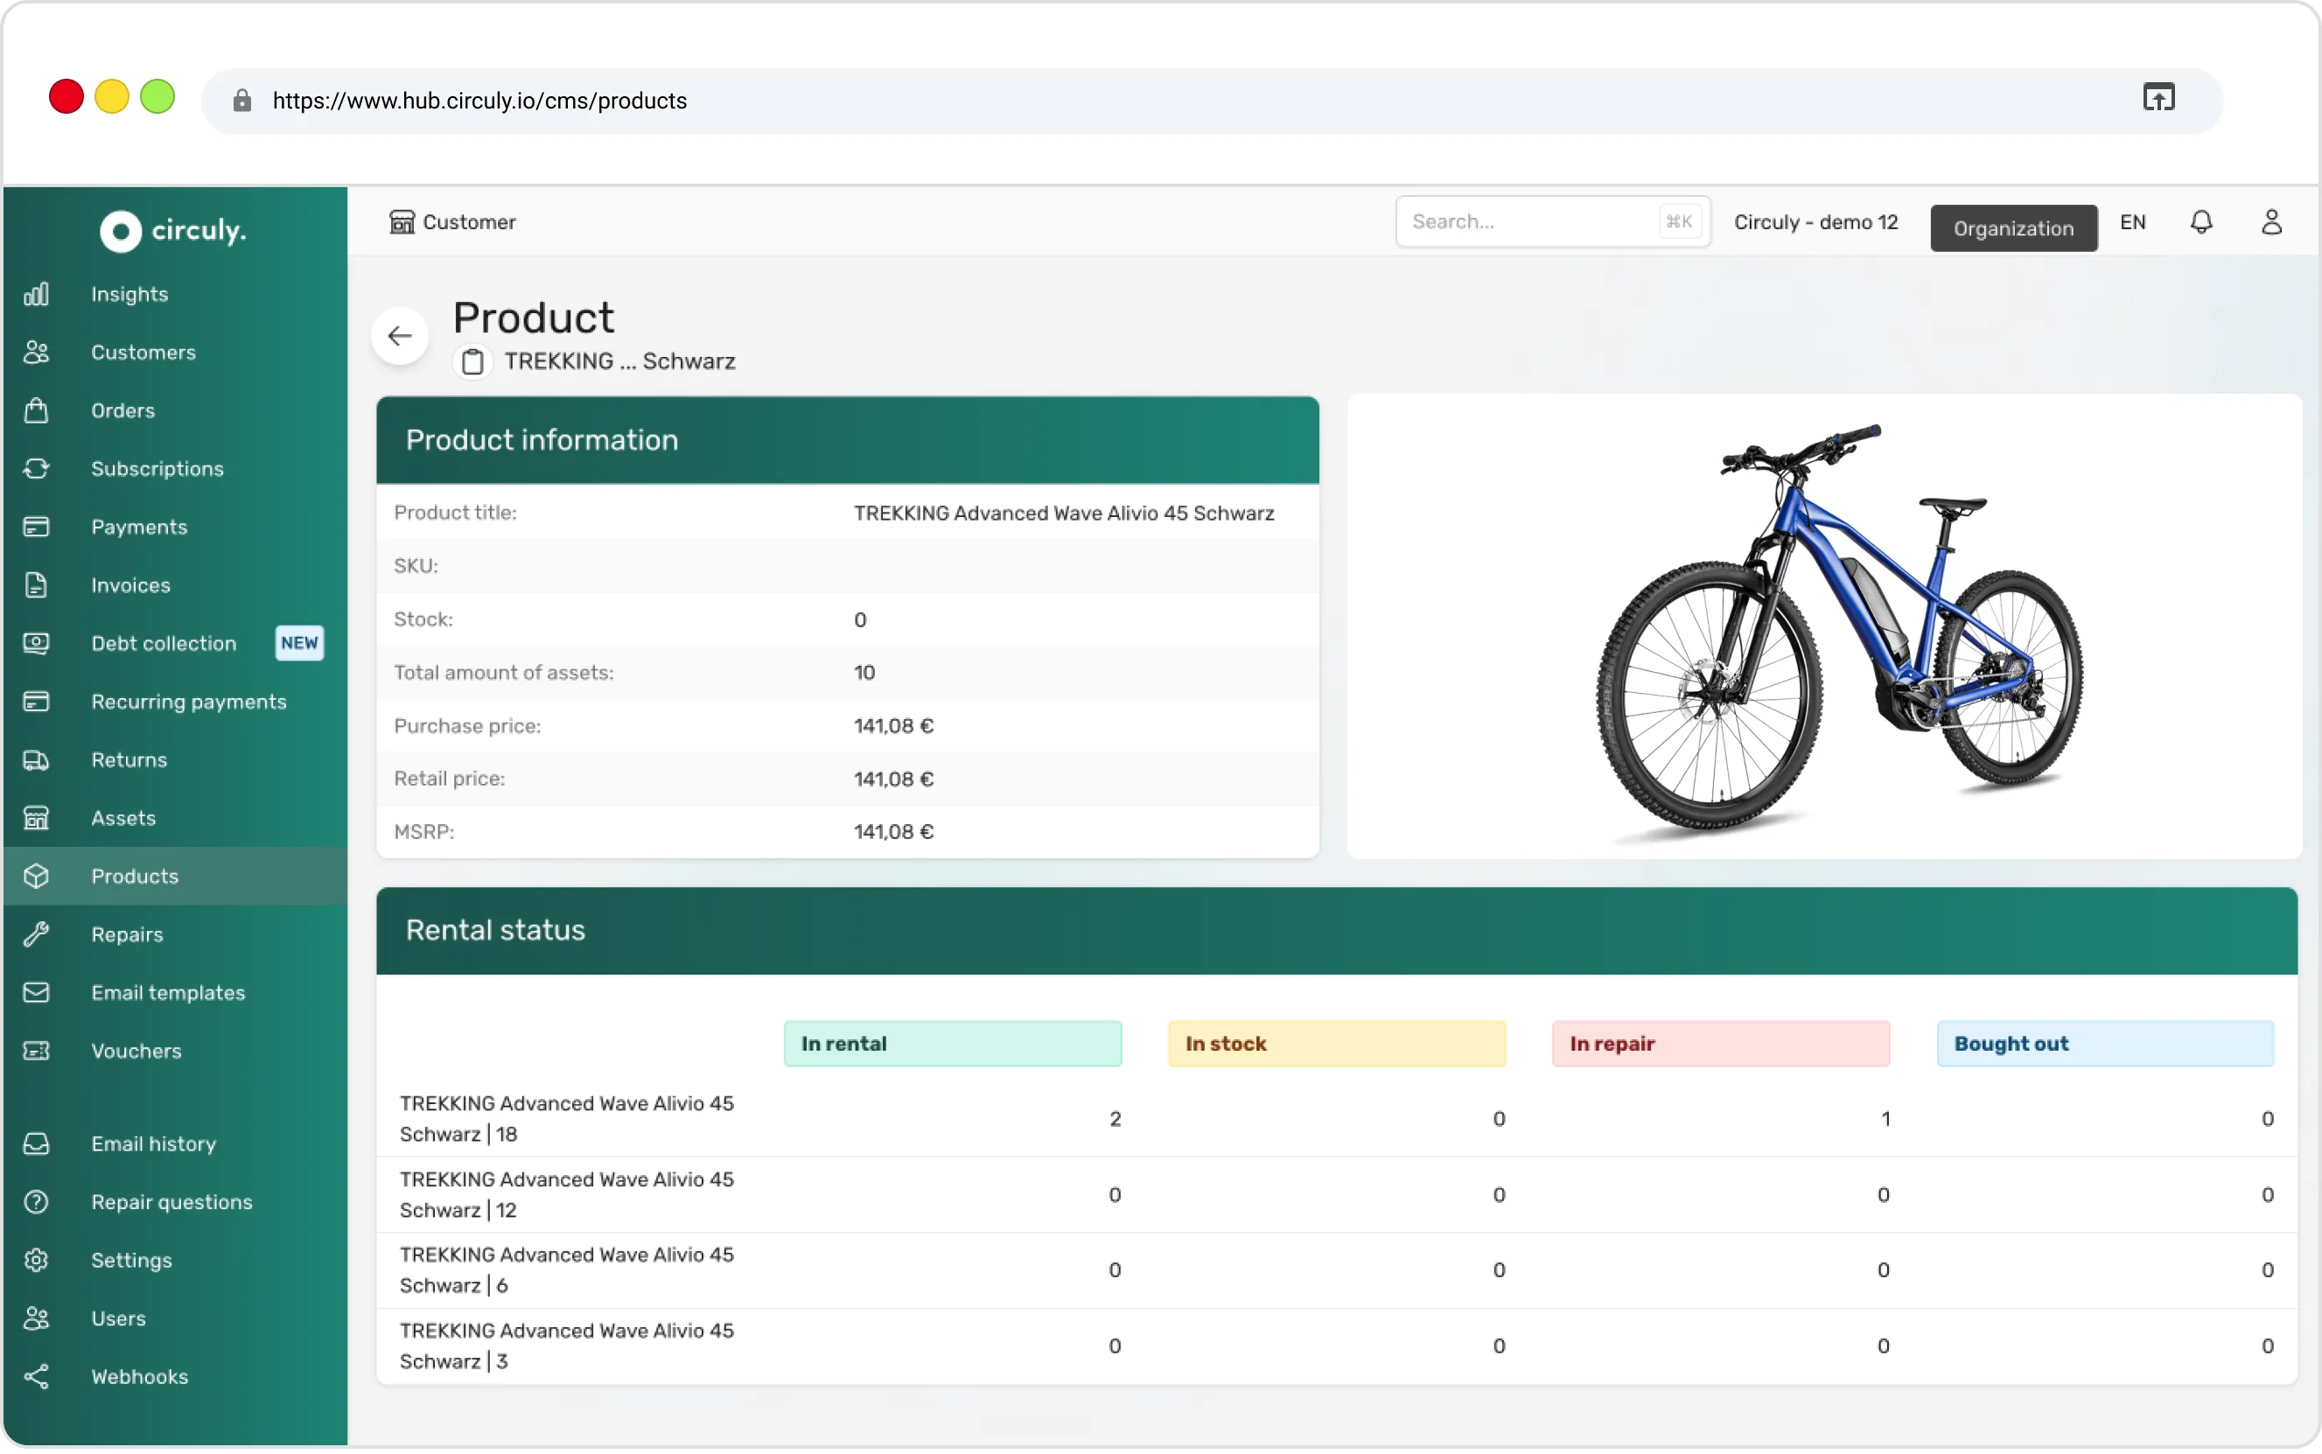Image resolution: width=2322 pixels, height=1454 pixels.
Task: Click the Bought out status label
Action: click(x=2105, y=1045)
